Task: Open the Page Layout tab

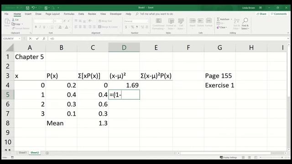Action: tap(52, 14)
